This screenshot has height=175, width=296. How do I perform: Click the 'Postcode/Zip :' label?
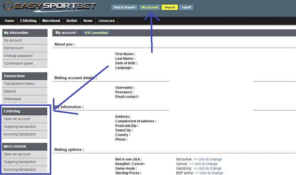[127, 126]
